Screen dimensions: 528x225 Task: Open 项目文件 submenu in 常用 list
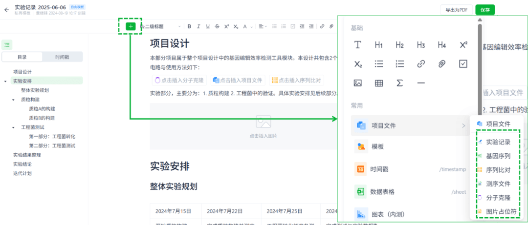pos(410,126)
